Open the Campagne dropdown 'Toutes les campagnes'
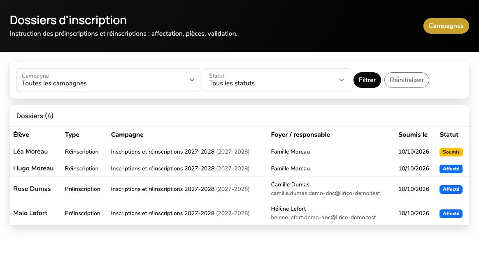Image resolution: width=479 pixels, height=255 pixels. [109, 80]
